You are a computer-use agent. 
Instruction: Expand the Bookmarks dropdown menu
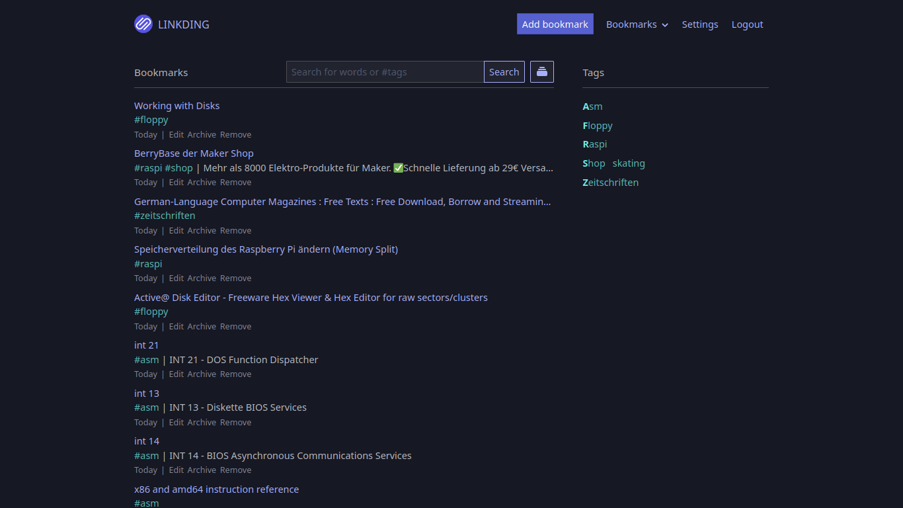click(637, 24)
